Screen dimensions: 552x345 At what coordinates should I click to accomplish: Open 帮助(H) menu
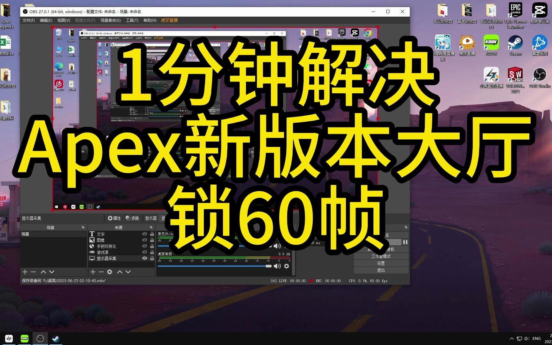pyautogui.click(x=150, y=20)
